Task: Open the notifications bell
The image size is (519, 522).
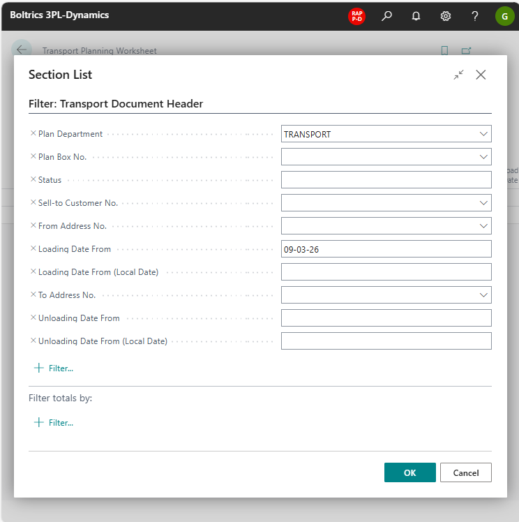Action: tap(416, 15)
